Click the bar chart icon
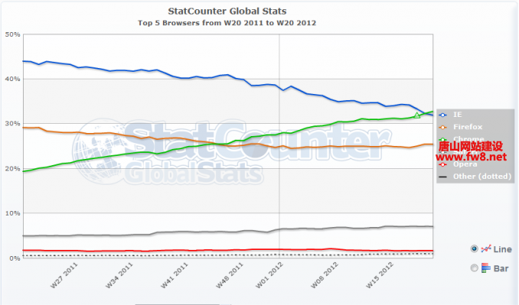This screenshot has width=519, height=305. [486, 268]
